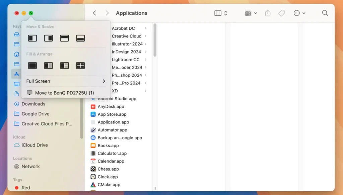
Task: Select the App Store.app icon
Action: tap(93, 114)
